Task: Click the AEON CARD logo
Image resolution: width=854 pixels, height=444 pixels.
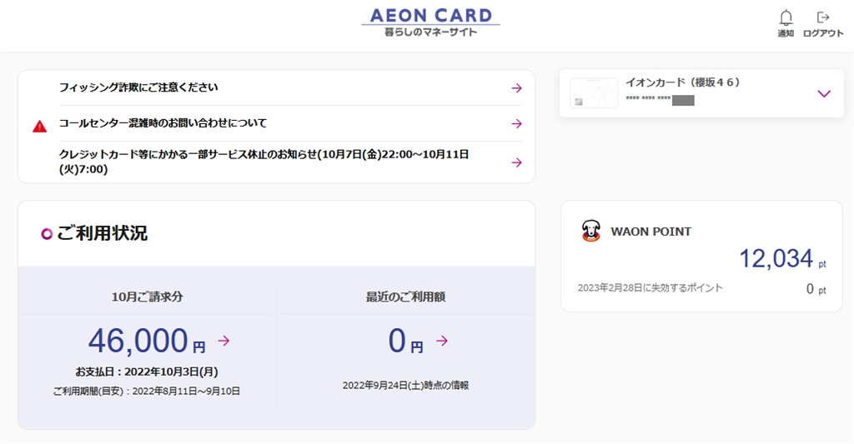Action: (x=430, y=22)
